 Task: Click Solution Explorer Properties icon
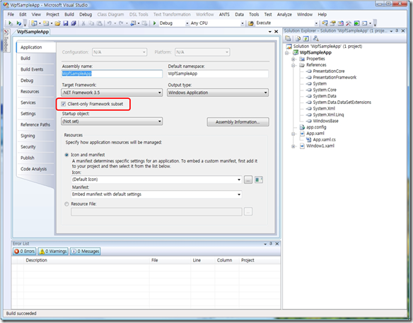(288, 38)
